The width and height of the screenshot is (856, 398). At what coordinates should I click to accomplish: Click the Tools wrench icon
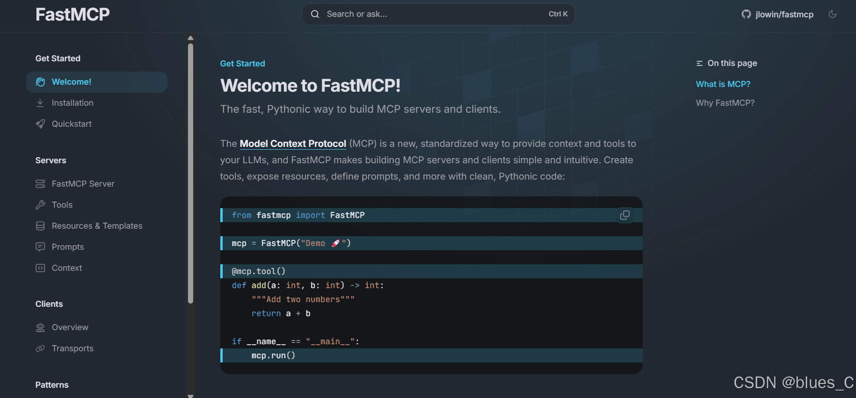pos(40,205)
